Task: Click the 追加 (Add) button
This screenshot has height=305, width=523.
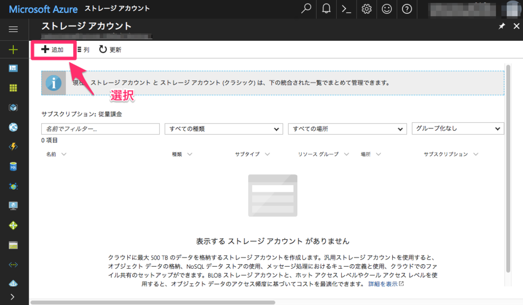Action: click(53, 49)
